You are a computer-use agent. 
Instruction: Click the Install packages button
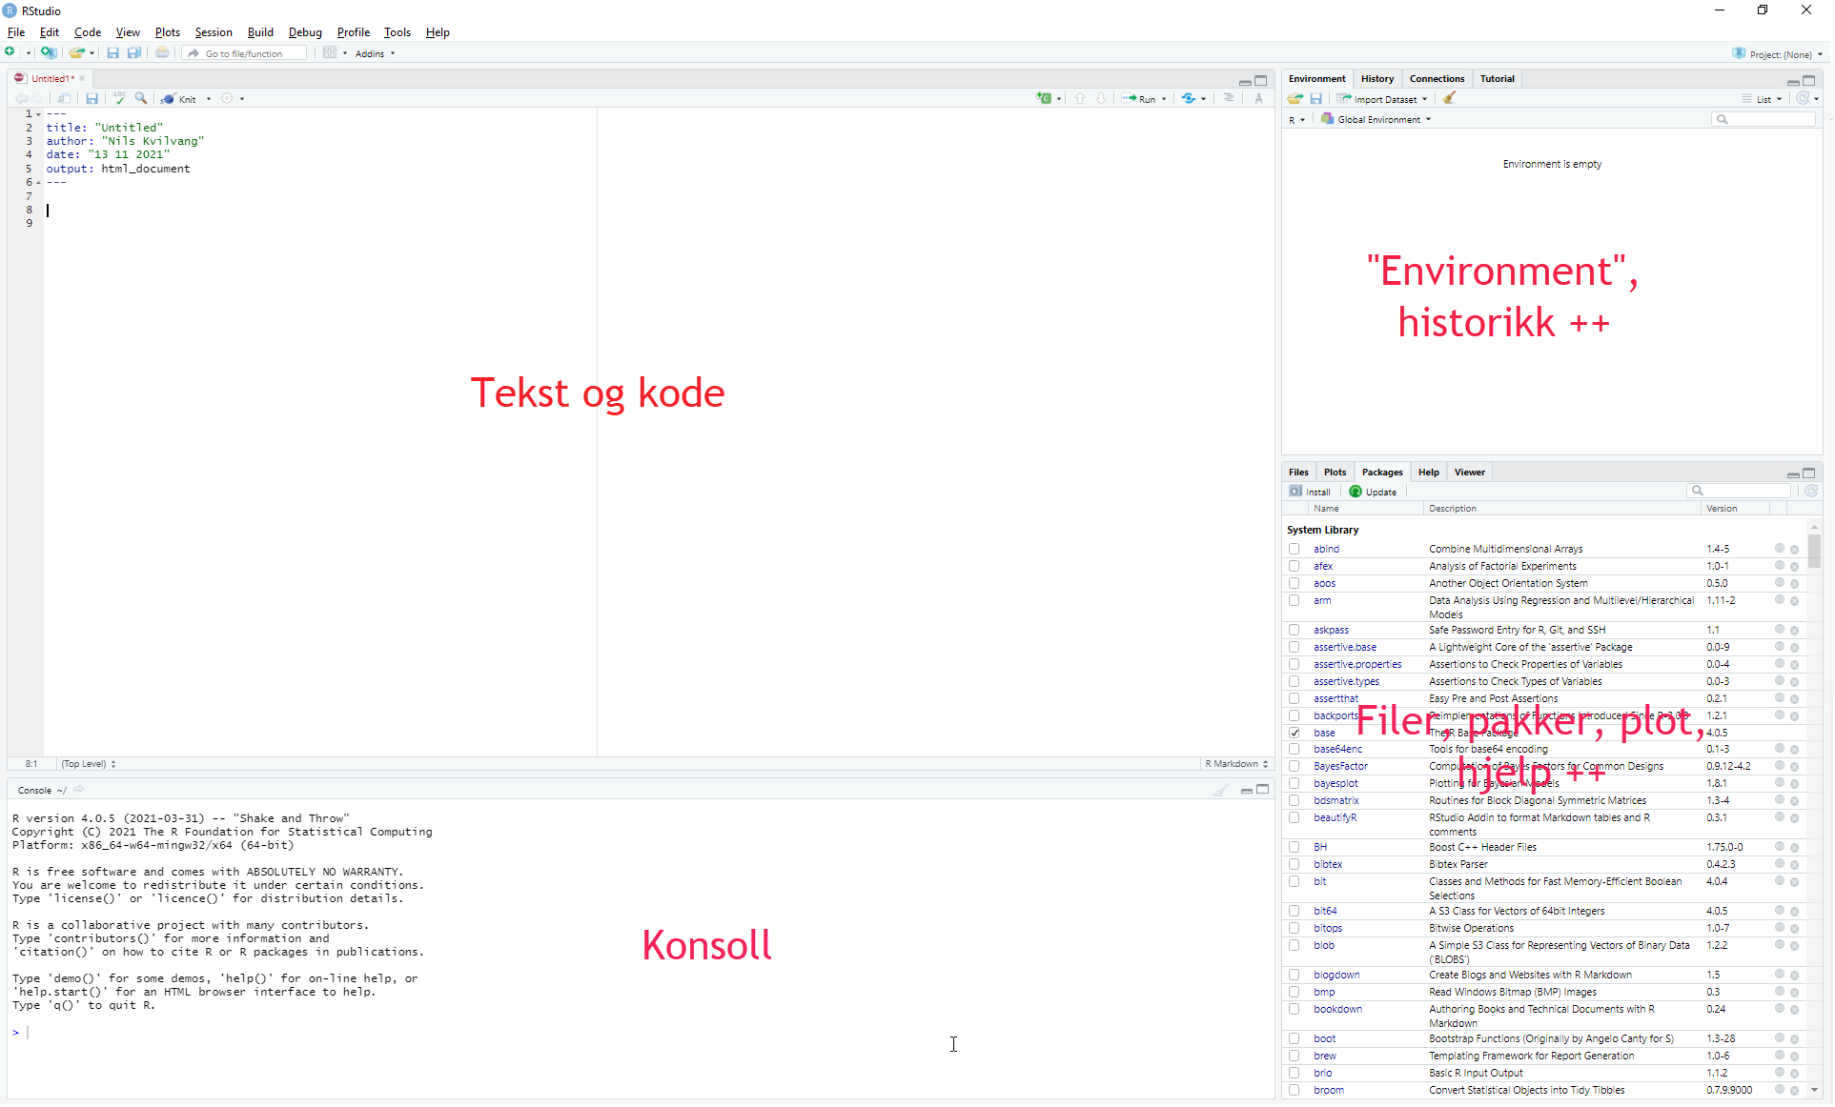pyautogui.click(x=1310, y=492)
